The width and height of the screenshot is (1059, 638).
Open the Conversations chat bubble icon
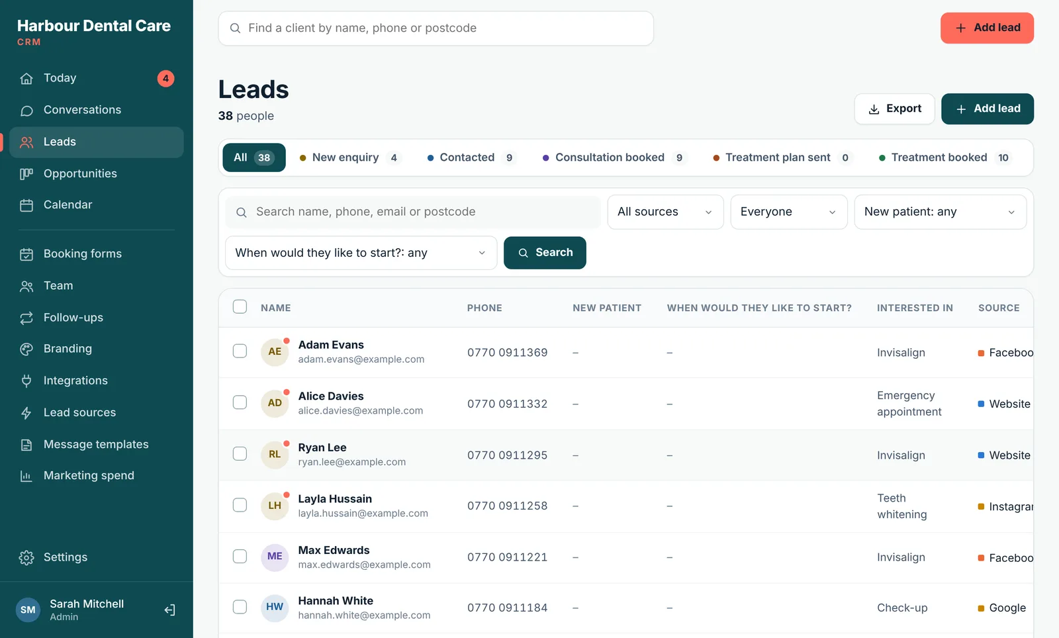[x=26, y=111]
